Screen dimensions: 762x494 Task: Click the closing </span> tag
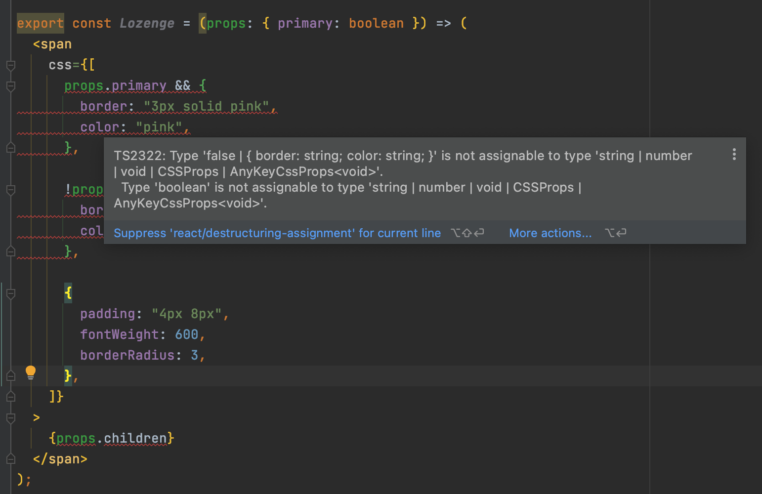click(x=60, y=459)
